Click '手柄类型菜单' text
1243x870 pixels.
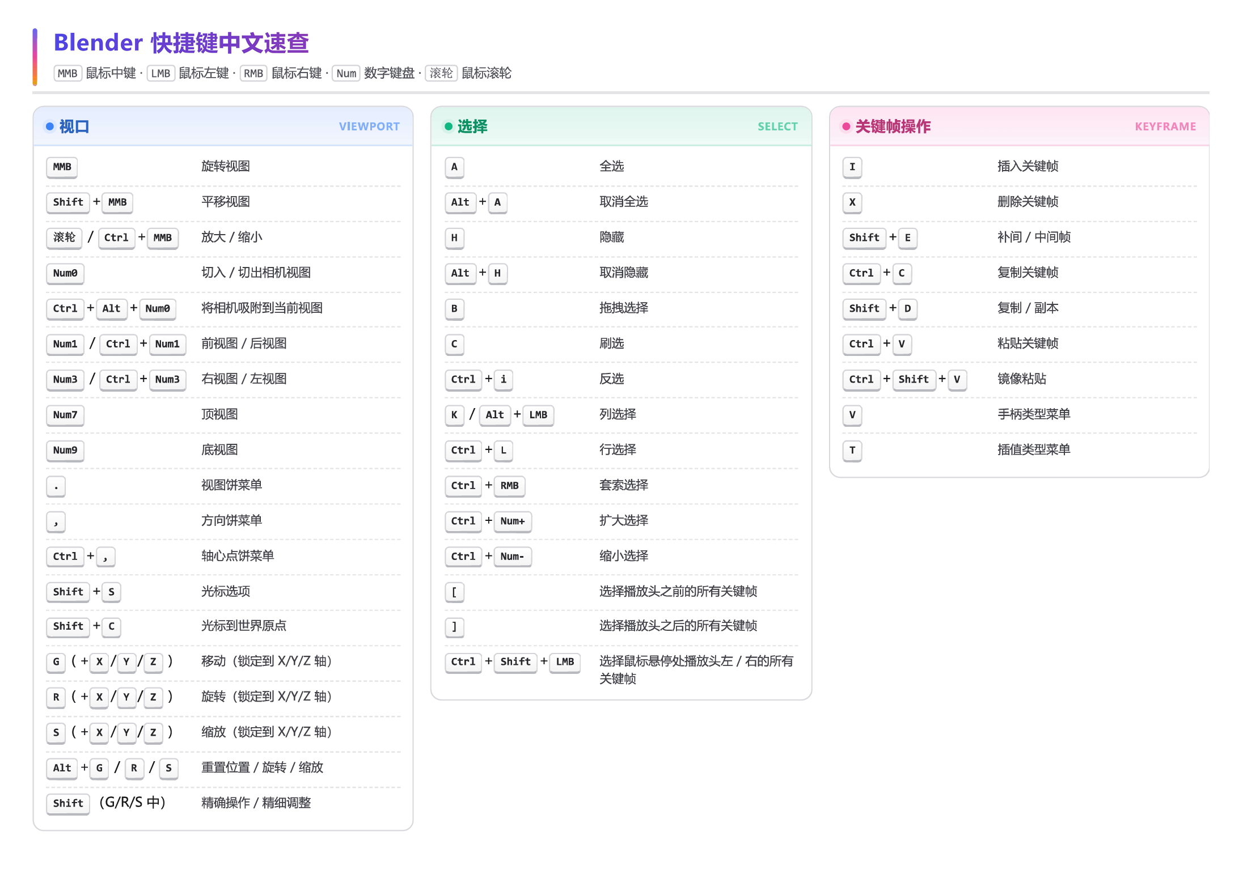(x=1034, y=414)
